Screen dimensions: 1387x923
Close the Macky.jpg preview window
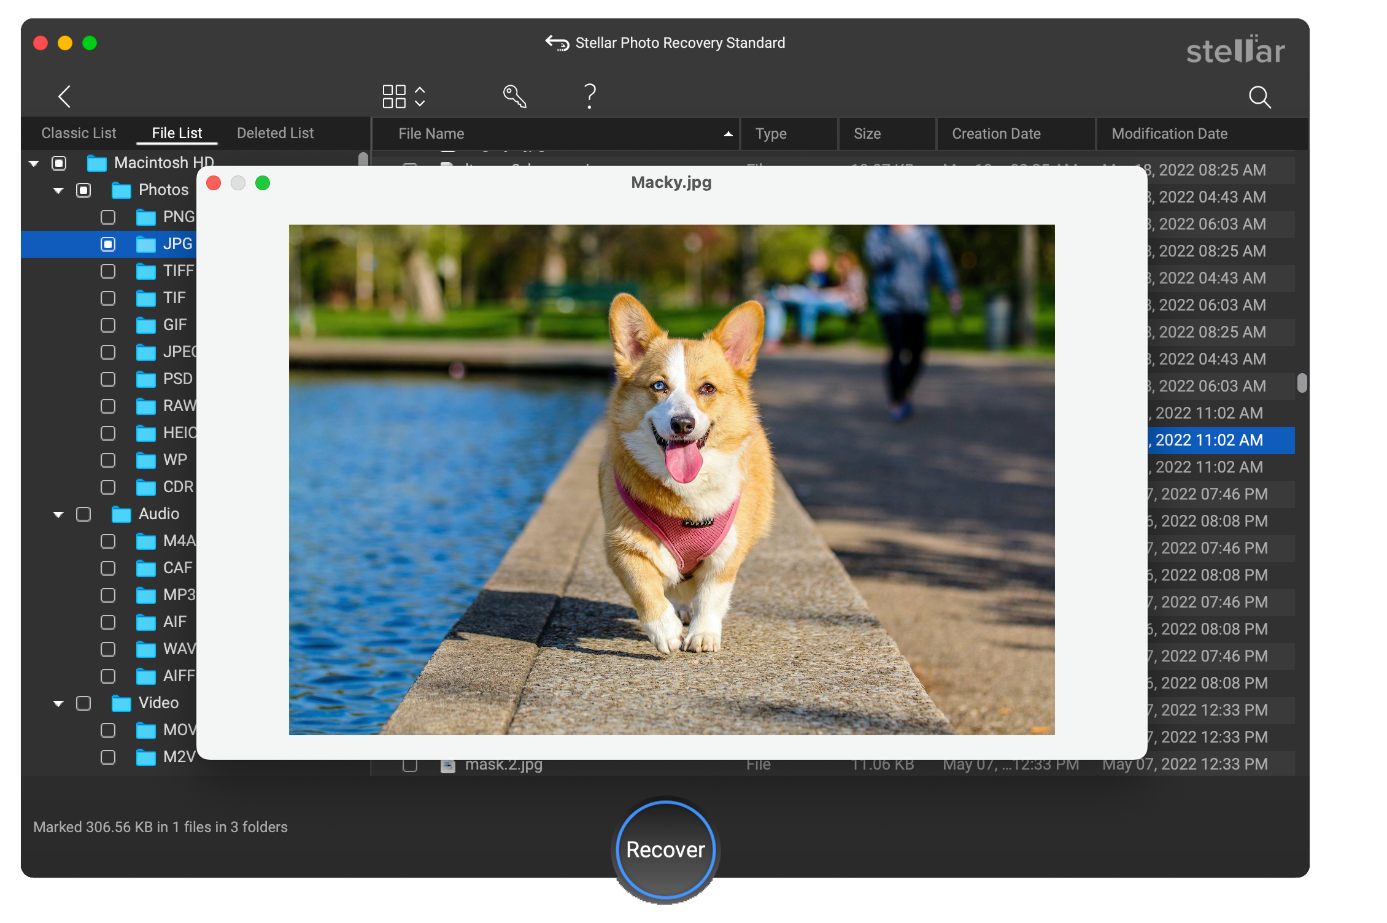pos(214,183)
